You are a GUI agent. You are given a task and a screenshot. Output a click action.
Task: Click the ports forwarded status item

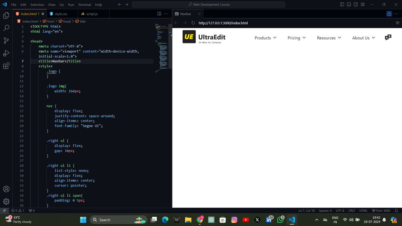pyautogui.click(x=32, y=211)
